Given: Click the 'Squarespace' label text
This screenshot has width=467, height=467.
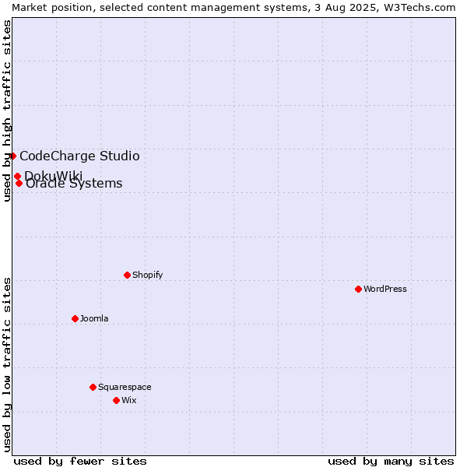Looking at the screenshot, I should tap(125, 387).
